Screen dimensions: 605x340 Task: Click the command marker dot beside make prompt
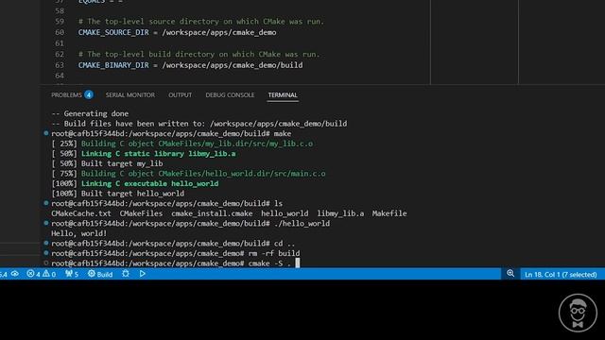point(46,133)
